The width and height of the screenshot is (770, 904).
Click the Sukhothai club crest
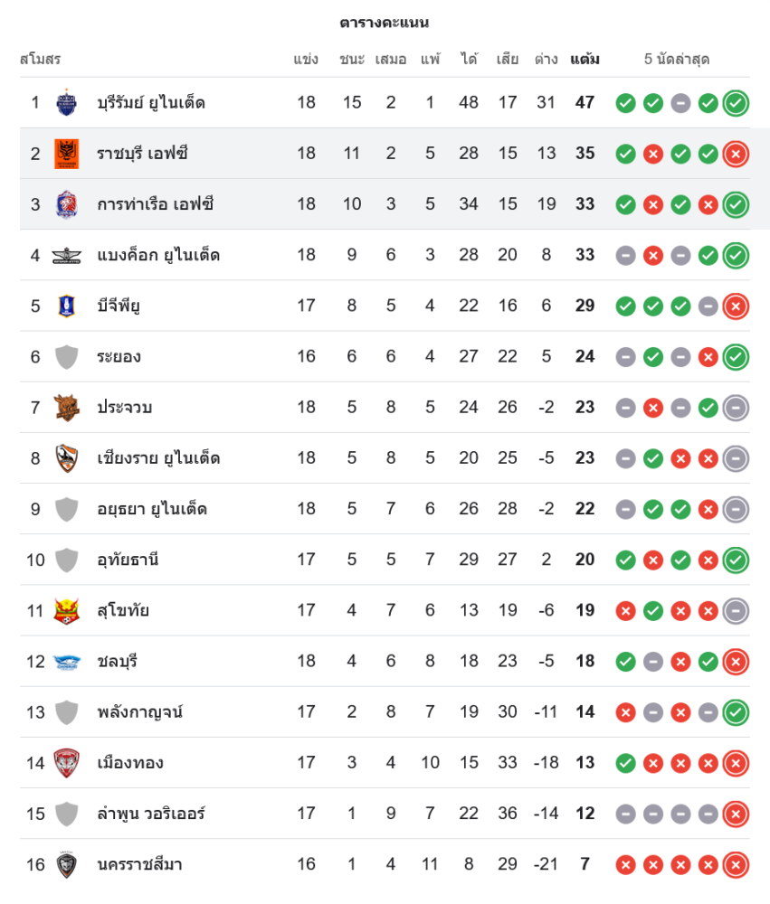(x=67, y=610)
